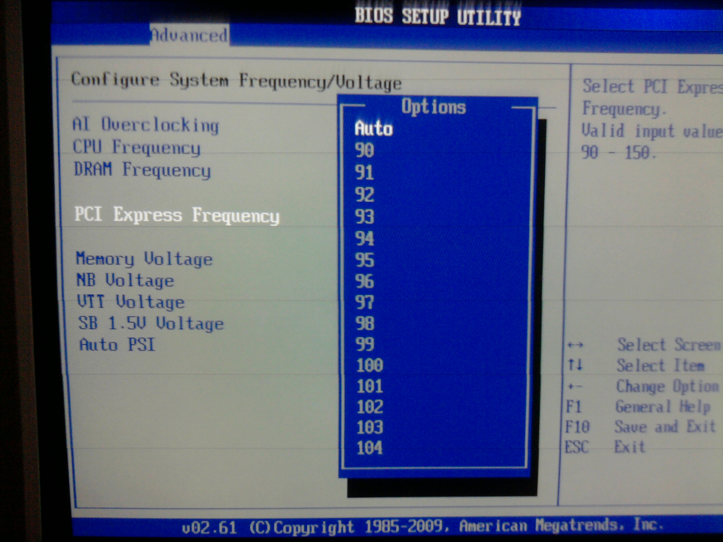The image size is (723, 542).
Task: Toggle the Auto PSI setting
Action: tap(117, 345)
